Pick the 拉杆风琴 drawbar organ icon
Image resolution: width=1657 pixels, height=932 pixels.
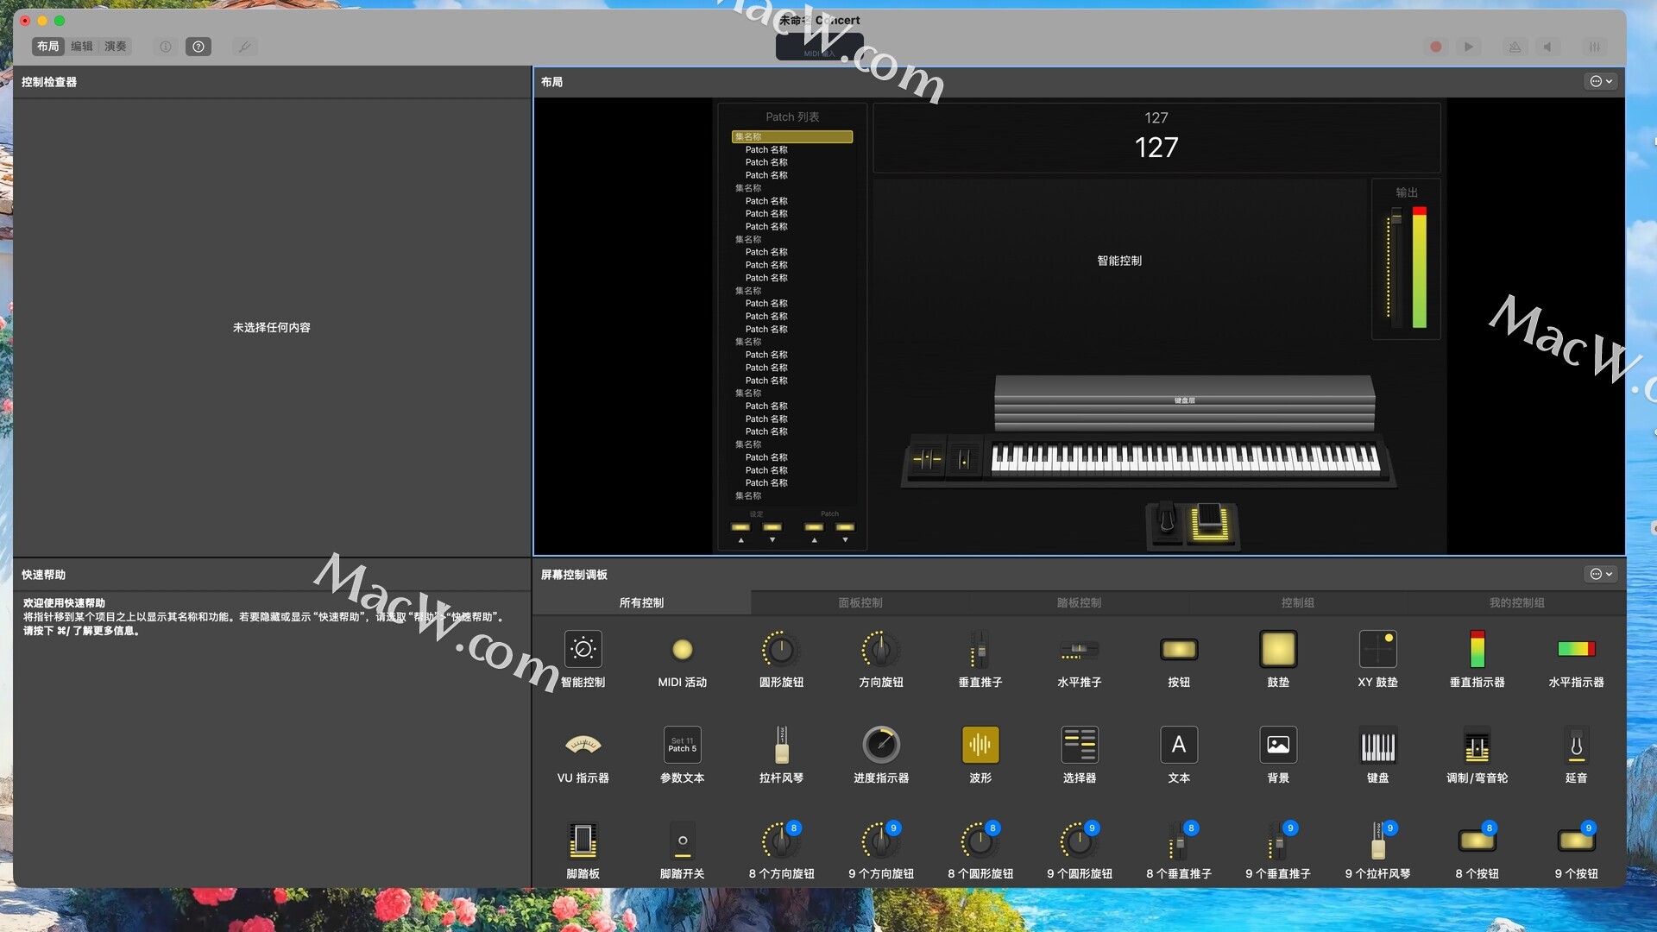pyautogui.click(x=781, y=745)
